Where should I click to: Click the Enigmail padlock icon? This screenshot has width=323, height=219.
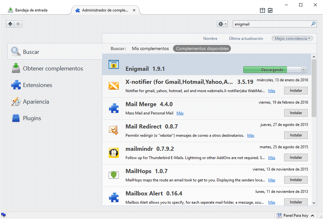point(114,64)
